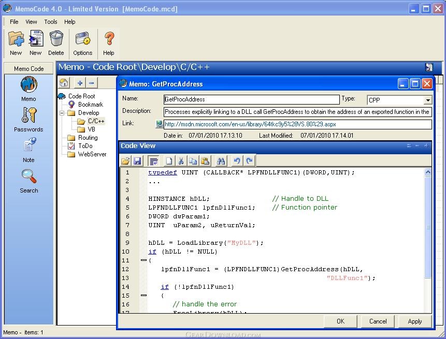The height and width of the screenshot is (339, 446).
Task: Click the "MyDLL" string on line 9
Action: 241,243
